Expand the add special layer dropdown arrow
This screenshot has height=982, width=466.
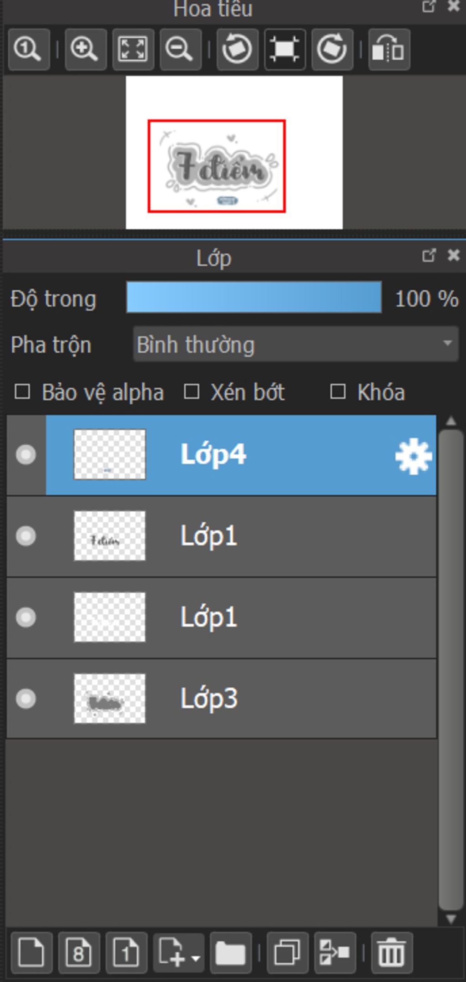click(x=196, y=958)
